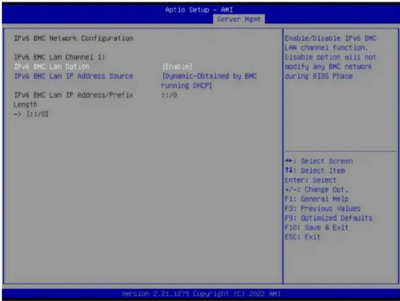Screen dimensions: 400x301
Task: Click the Aptio Setup - AMI title
Action: (199, 10)
